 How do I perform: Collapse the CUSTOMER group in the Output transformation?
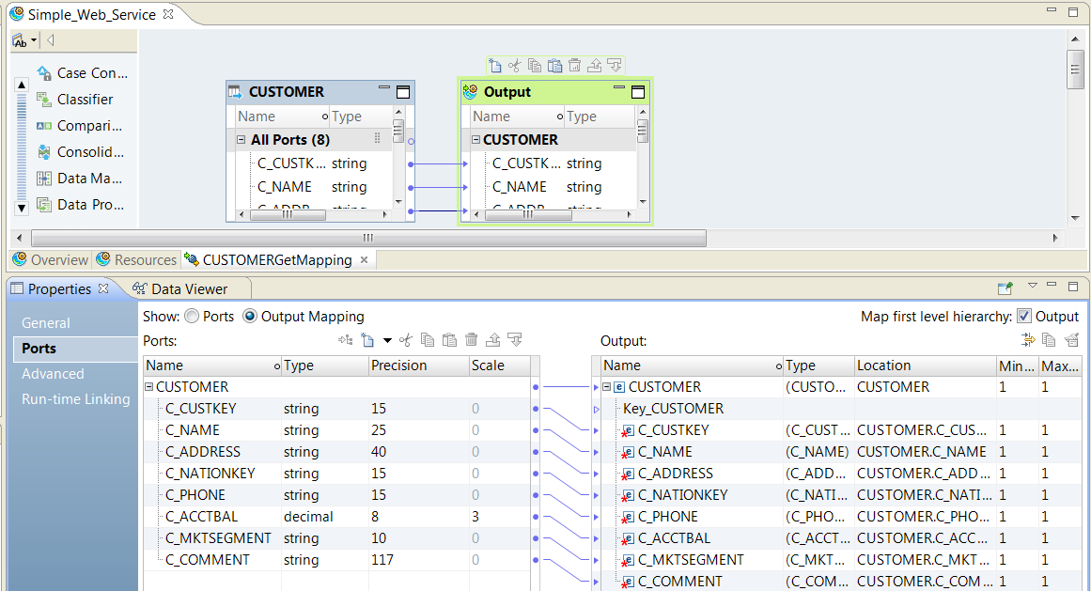click(475, 140)
